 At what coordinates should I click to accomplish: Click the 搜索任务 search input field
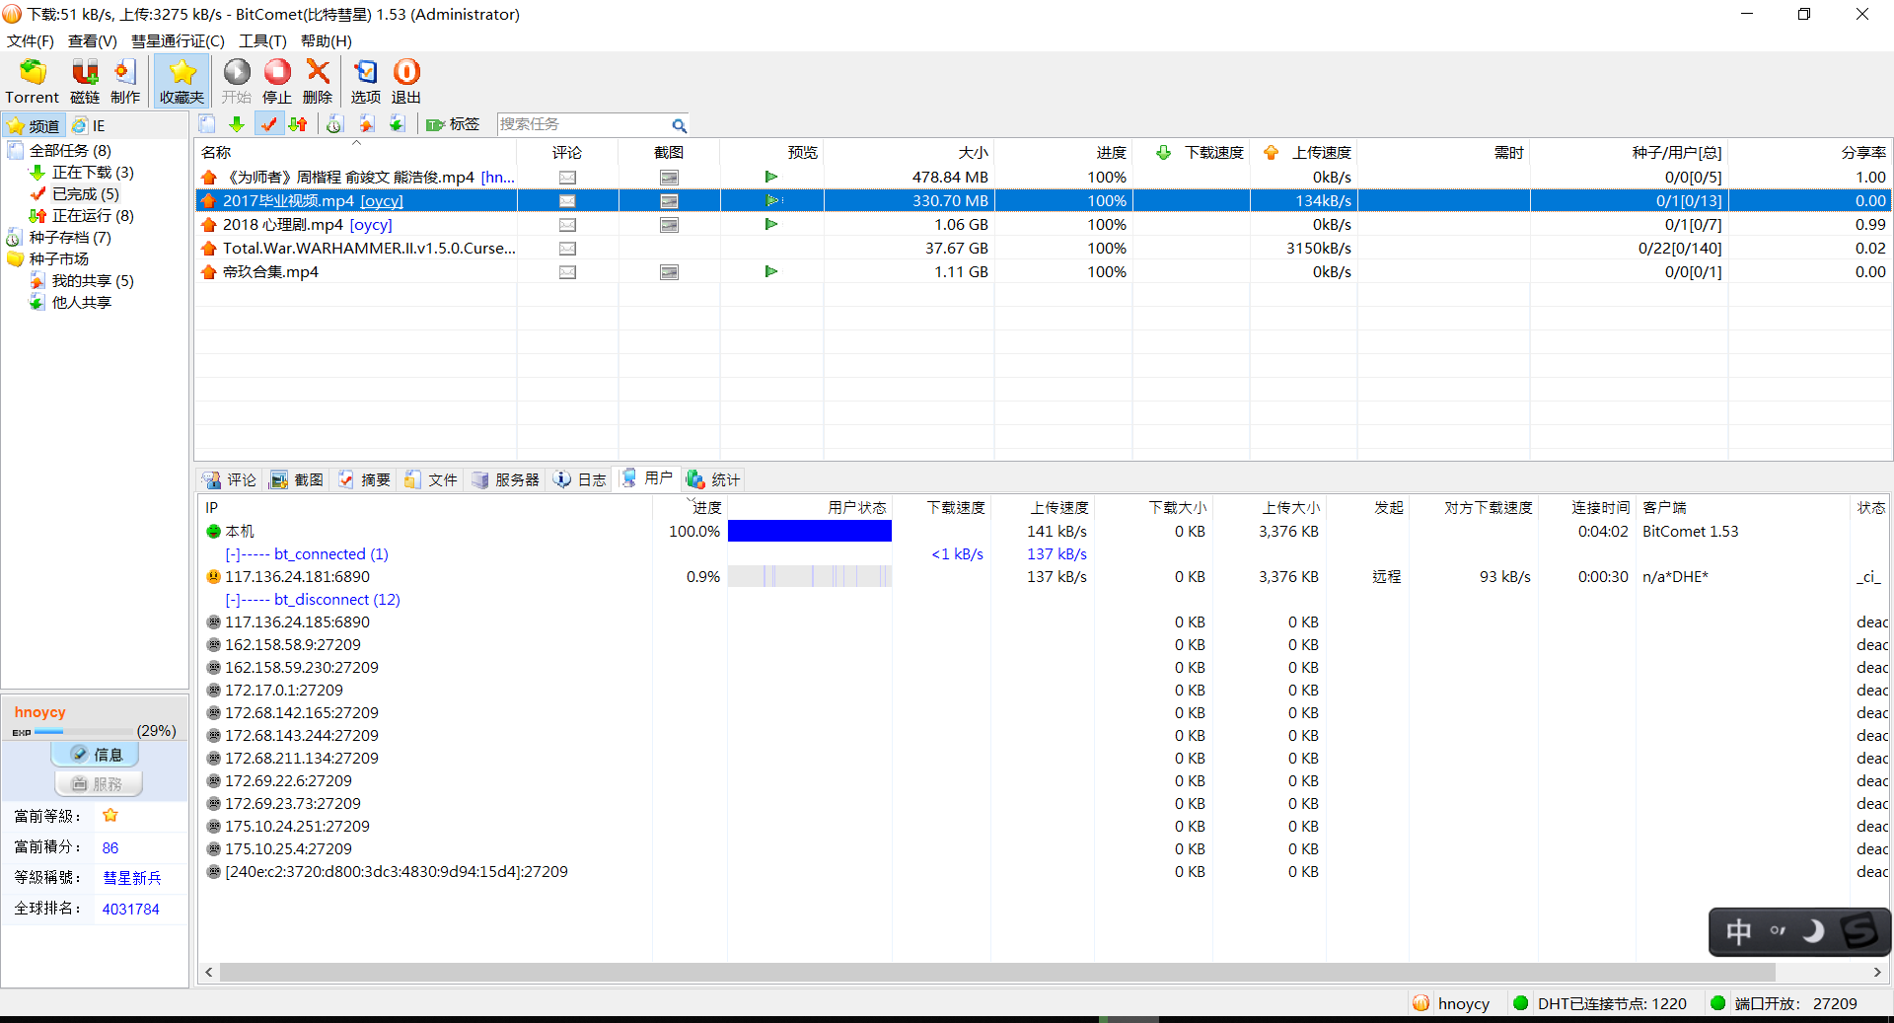[x=582, y=124]
